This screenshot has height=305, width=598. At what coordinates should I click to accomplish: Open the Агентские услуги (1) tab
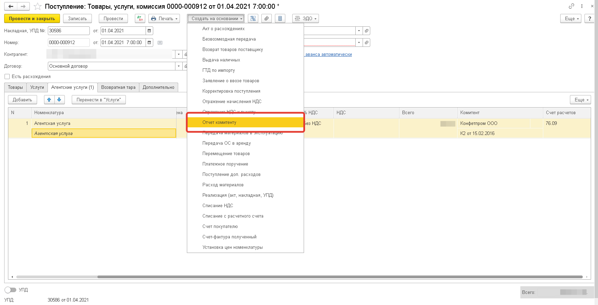click(x=72, y=87)
